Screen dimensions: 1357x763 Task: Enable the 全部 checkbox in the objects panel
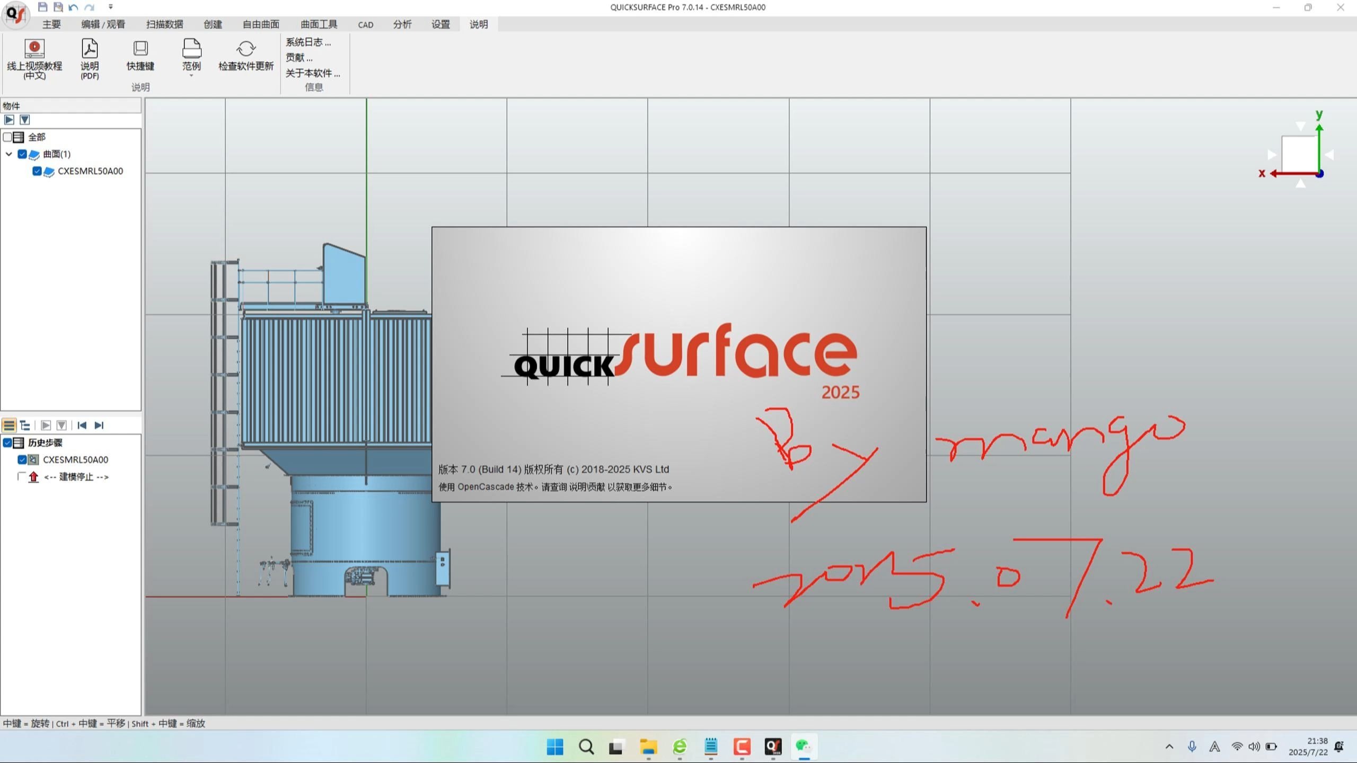[x=8, y=137]
